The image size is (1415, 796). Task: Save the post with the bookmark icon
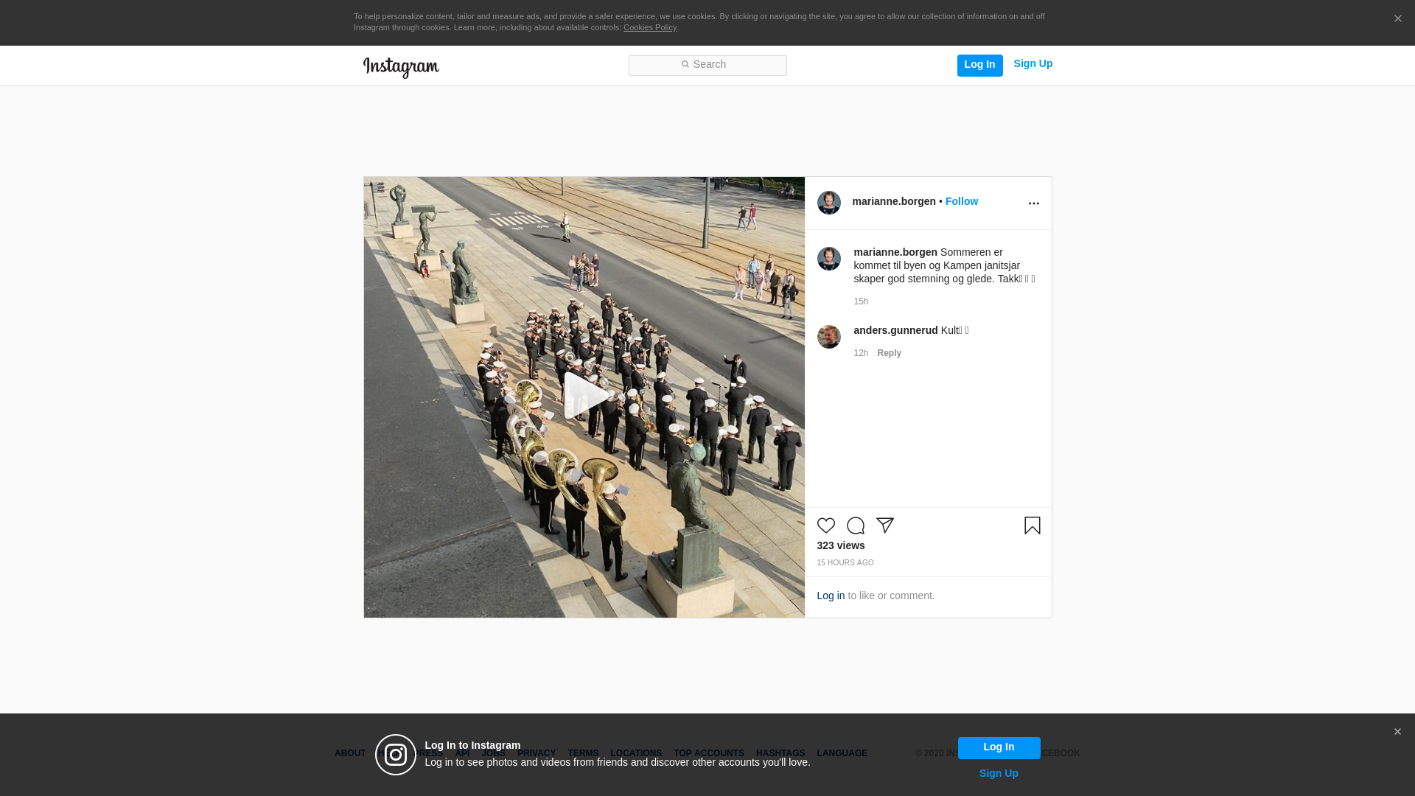click(1033, 526)
